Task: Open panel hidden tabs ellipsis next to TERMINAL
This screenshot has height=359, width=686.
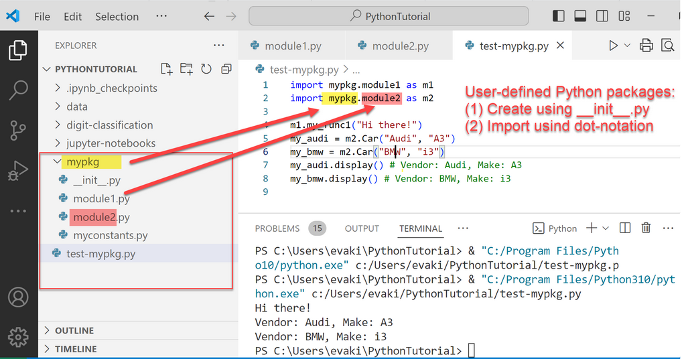Action: [x=463, y=228]
